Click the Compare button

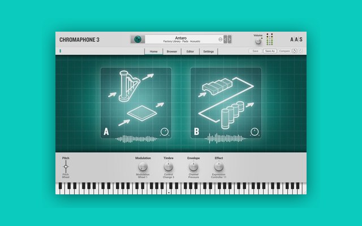coord(285,51)
